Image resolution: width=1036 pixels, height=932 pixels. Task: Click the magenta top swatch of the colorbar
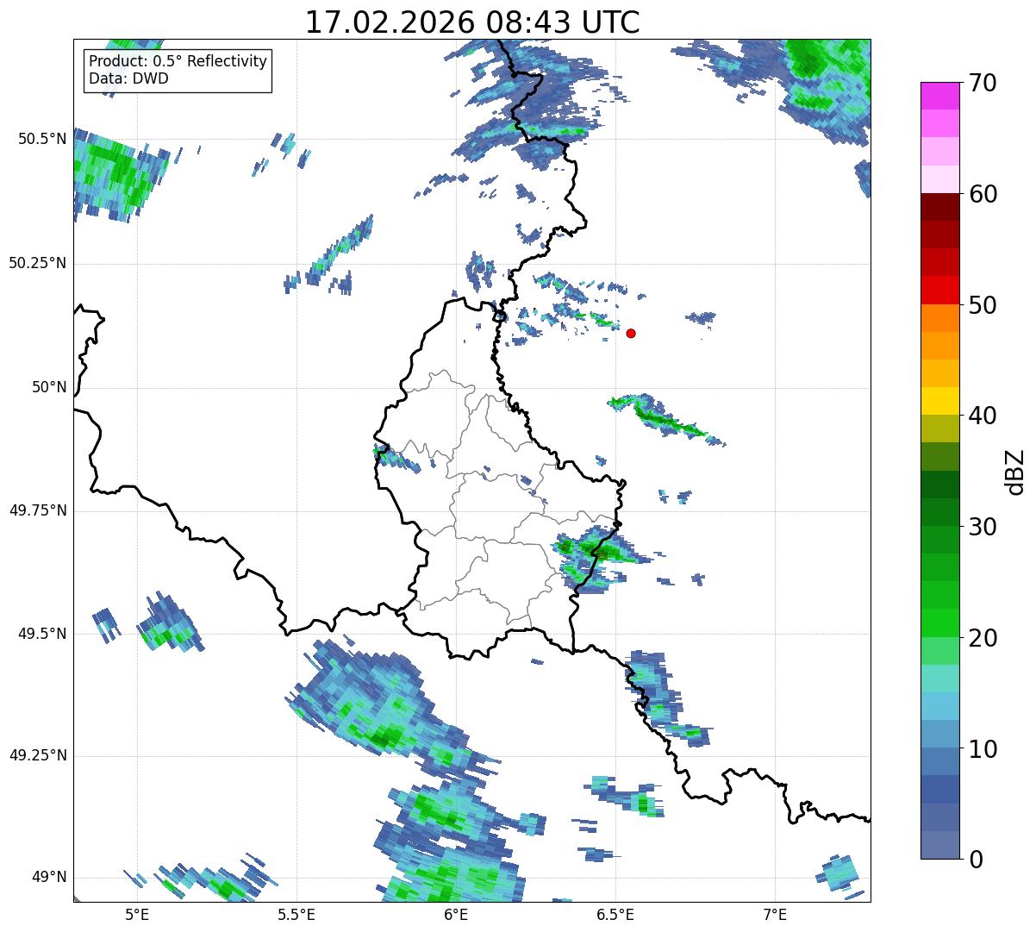coord(939,96)
